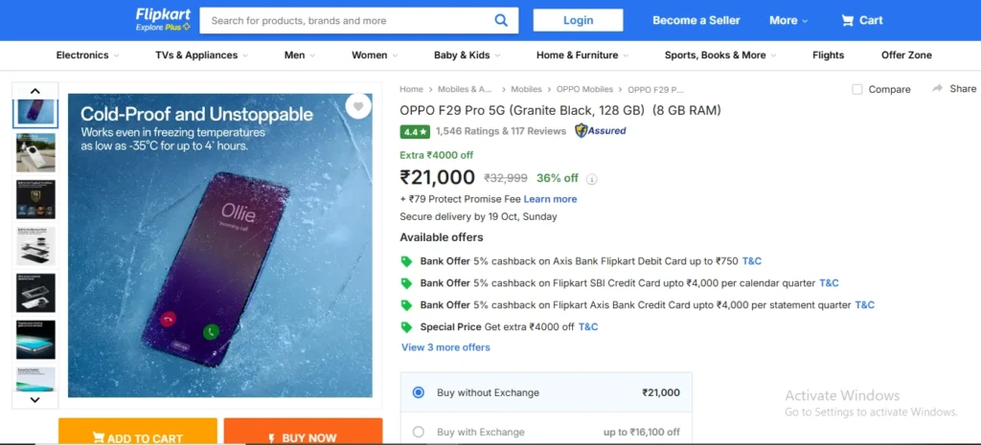Add product to wishlist heart icon
Image resolution: width=981 pixels, height=445 pixels.
pyautogui.click(x=358, y=106)
